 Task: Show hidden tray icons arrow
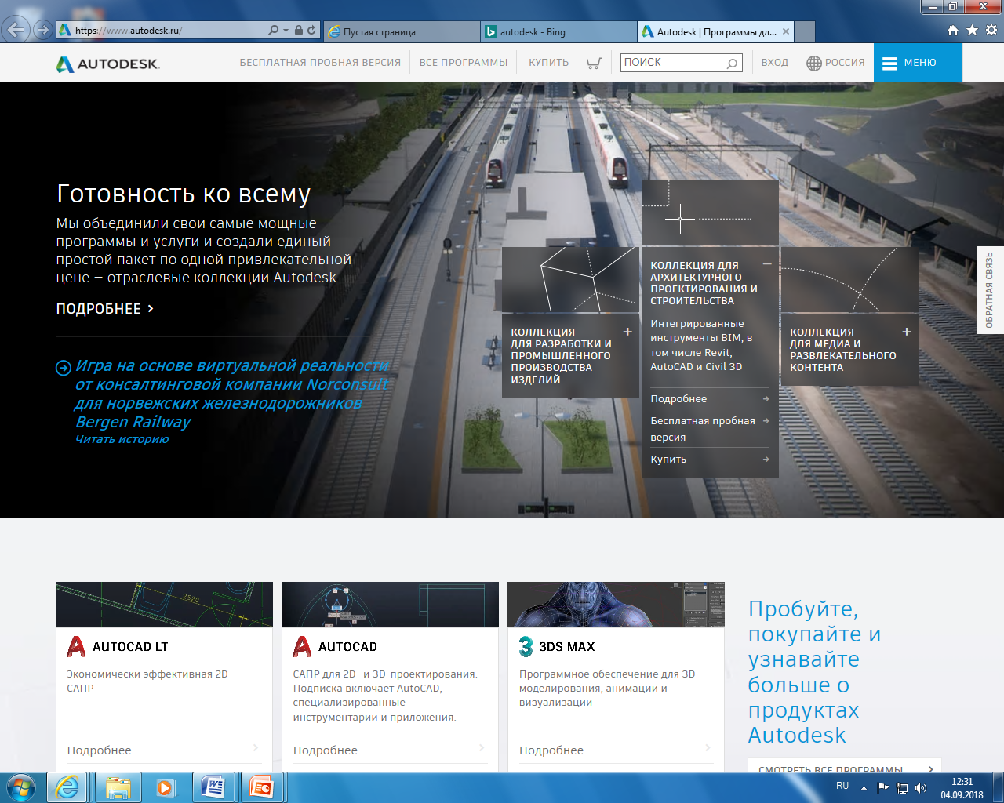click(864, 788)
